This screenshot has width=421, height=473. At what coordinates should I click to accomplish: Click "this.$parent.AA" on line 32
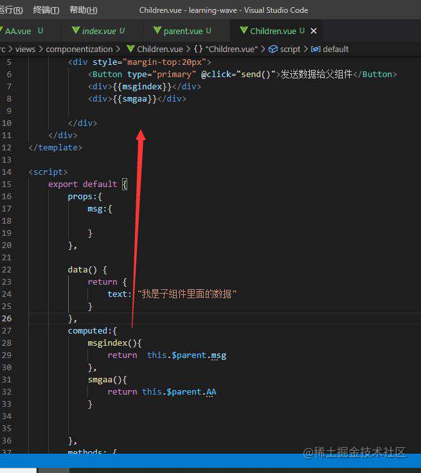coord(179,392)
